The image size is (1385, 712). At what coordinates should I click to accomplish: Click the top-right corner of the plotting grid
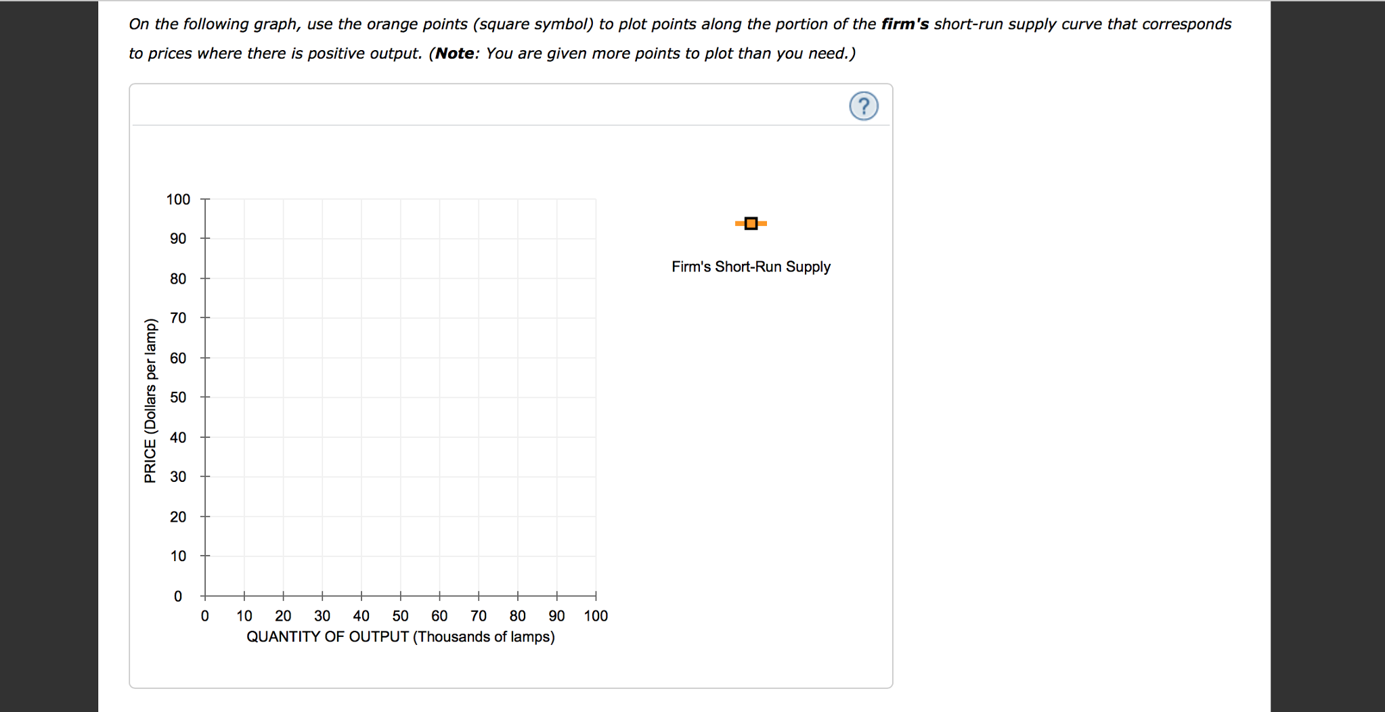596,199
